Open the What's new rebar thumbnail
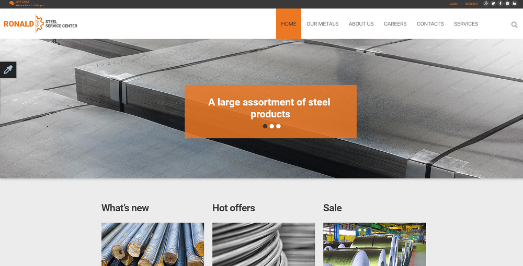This screenshot has height=266, width=523. tap(153, 245)
